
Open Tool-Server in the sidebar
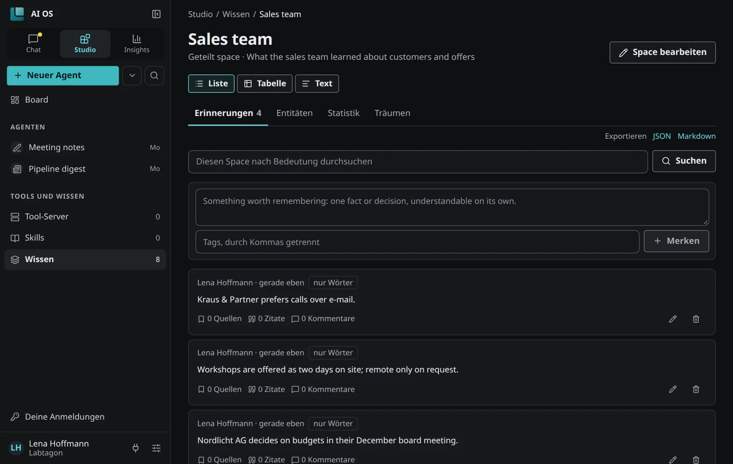(x=85, y=217)
